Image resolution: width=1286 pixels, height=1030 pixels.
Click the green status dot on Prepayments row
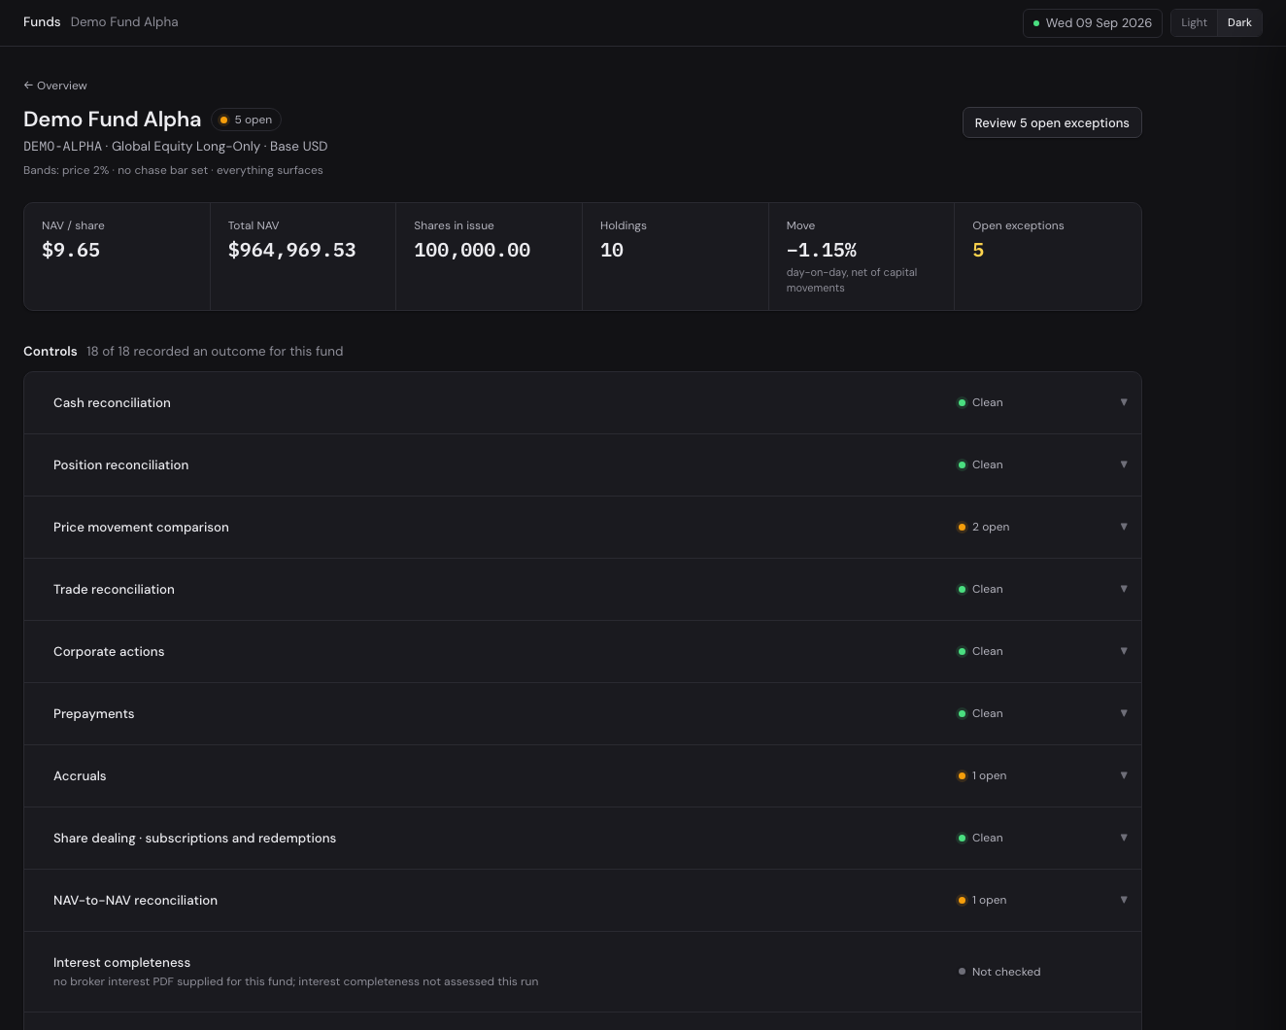click(962, 713)
